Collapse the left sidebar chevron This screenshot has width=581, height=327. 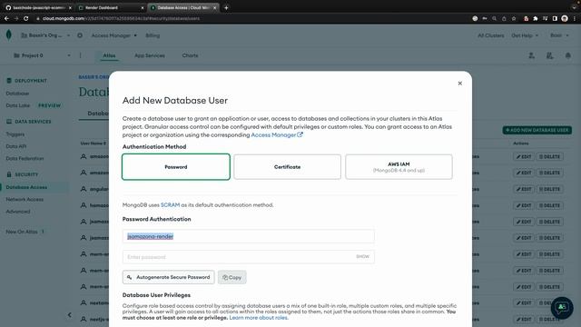[70, 315]
